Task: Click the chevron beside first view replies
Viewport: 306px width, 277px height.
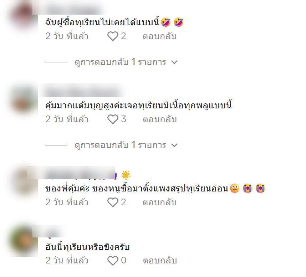Action: [174, 62]
